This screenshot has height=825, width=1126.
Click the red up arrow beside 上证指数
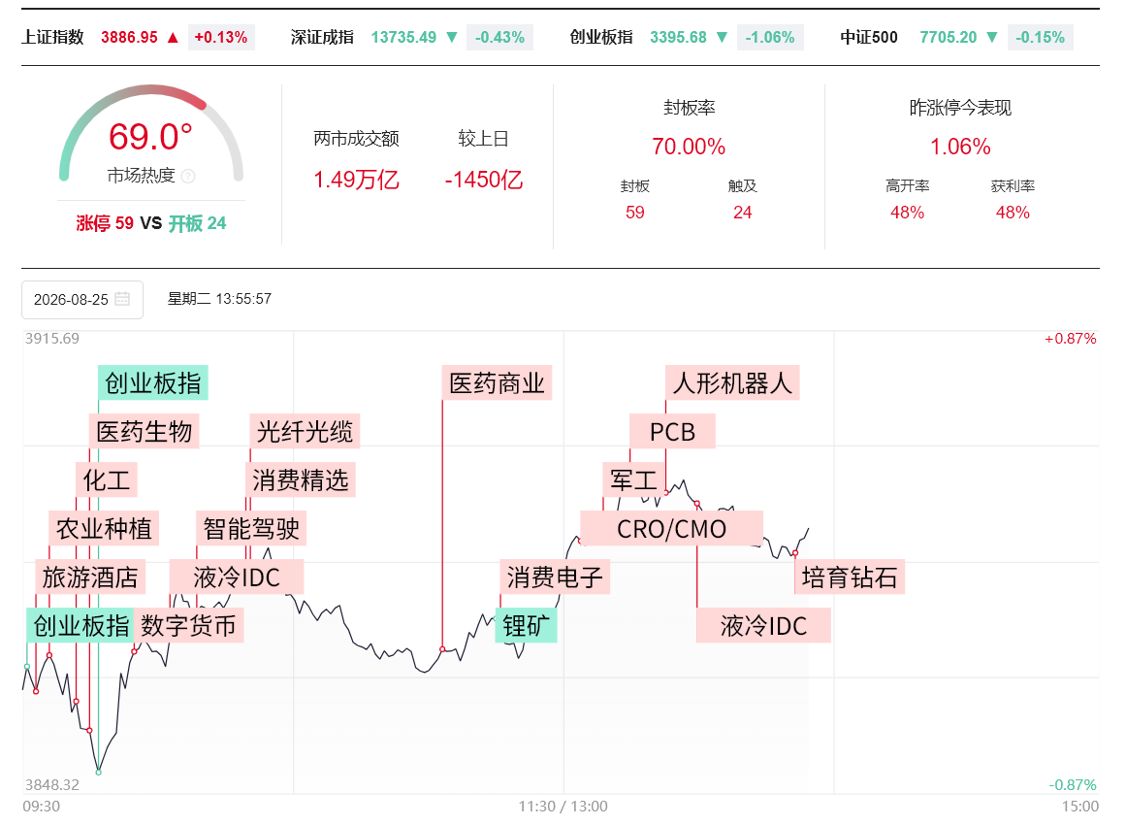(173, 38)
